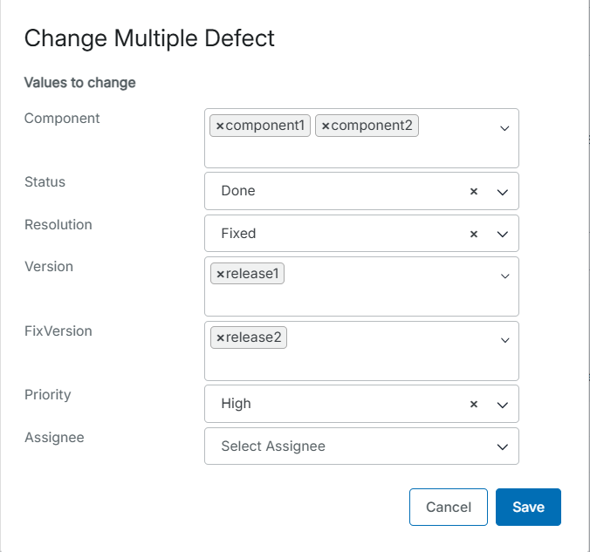
Task: Clear the Resolution value Fixed
Action: tap(474, 234)
